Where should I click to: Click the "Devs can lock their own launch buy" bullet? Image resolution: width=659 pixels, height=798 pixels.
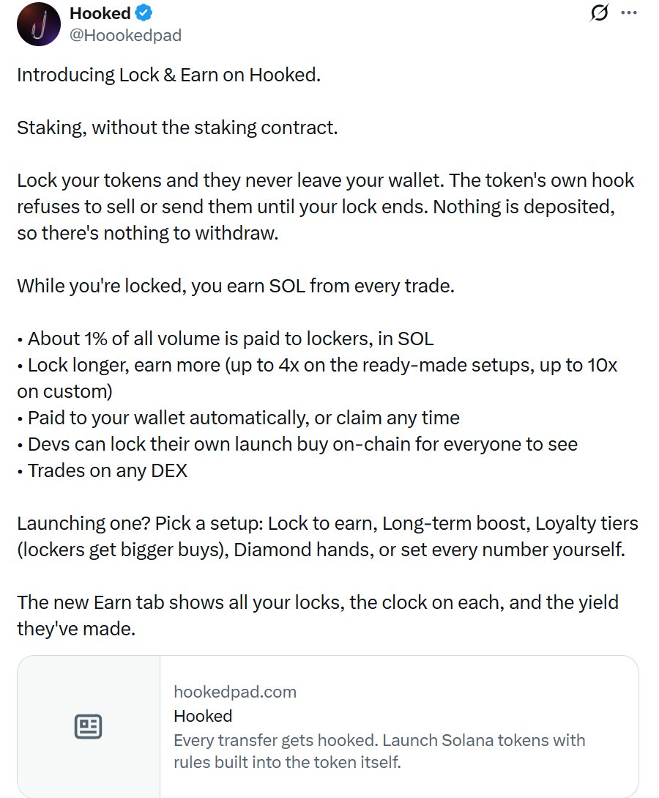[297, 444]
